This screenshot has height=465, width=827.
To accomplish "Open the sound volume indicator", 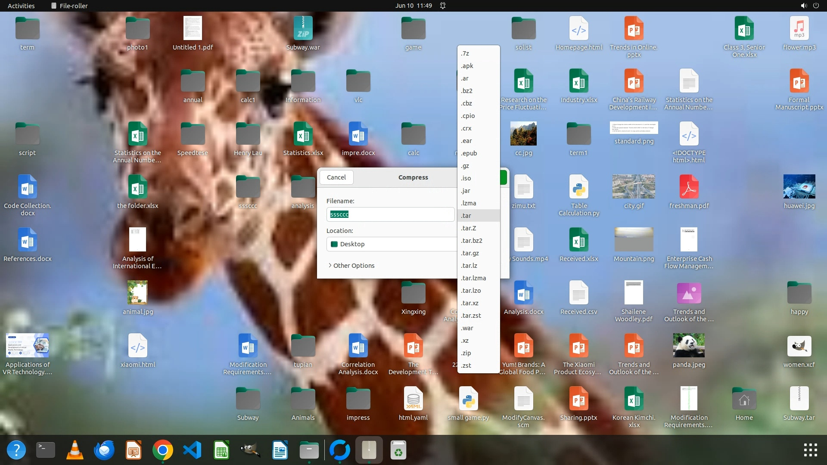I will 803,6.
